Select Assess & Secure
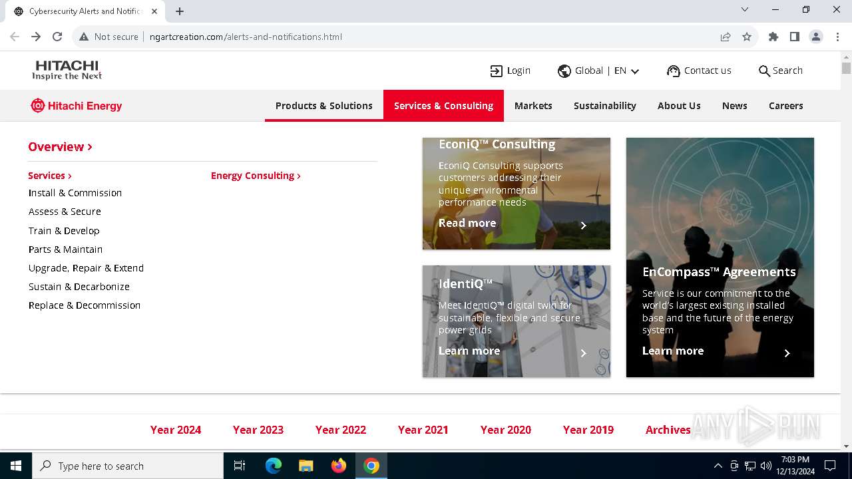This screenshot has height=479, width=852. (65, 212)
